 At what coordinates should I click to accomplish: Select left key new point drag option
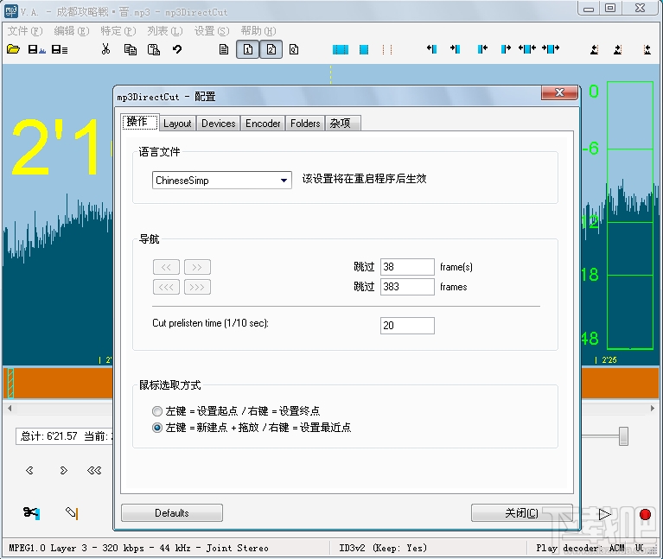[x=156, y=428]
